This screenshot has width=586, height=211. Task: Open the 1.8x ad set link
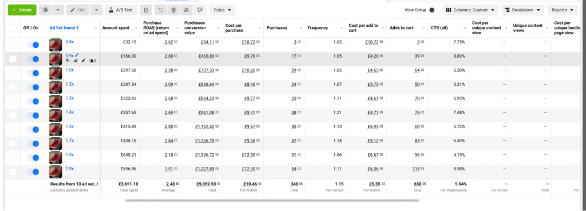[69, 154]
